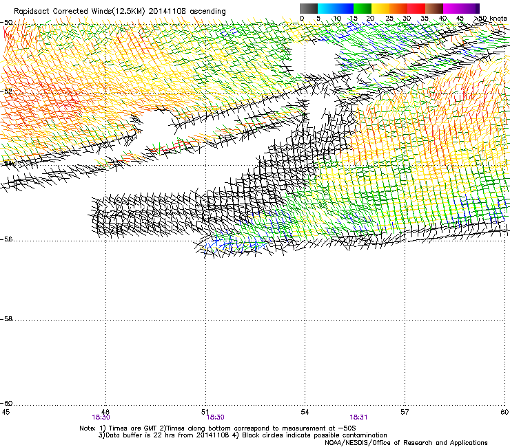
Task: Click the magenta 40-45 knots legend segment
Action: (452, 8)
